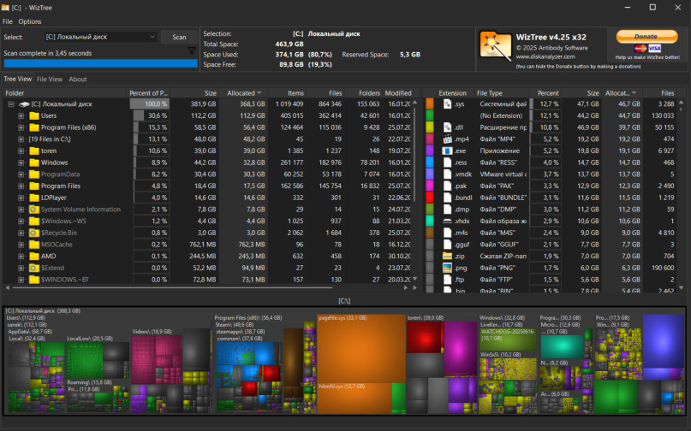Click the cyan .vhdx color swatch
691x431 pixels.
click(x=430, y=221)
